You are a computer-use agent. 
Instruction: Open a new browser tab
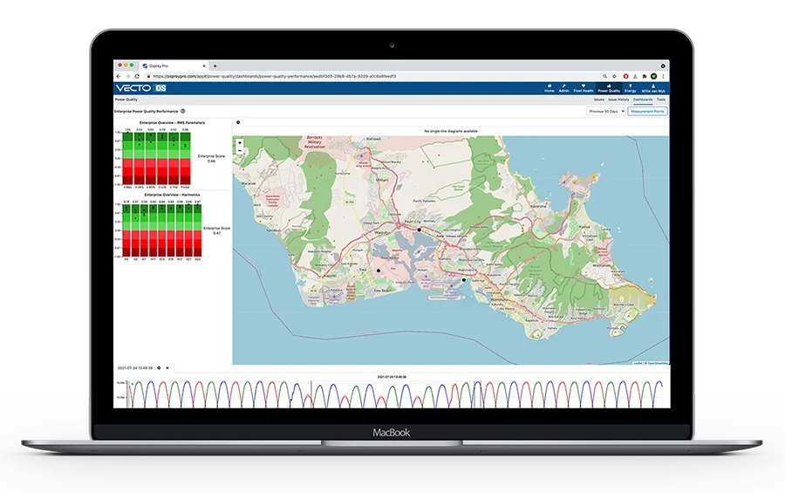(x=215, y=65)
